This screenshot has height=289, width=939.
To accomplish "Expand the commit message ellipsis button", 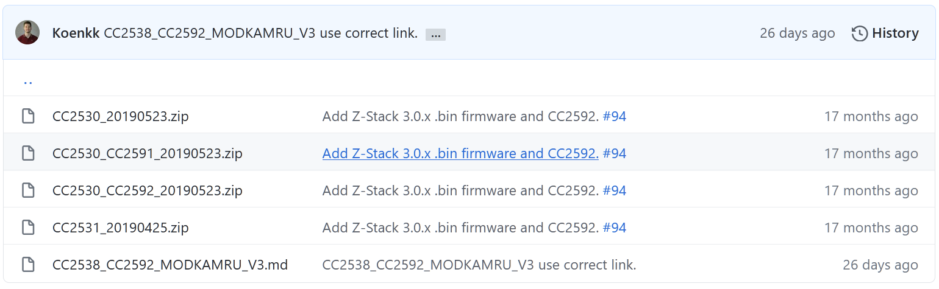I will coord(435,35).
